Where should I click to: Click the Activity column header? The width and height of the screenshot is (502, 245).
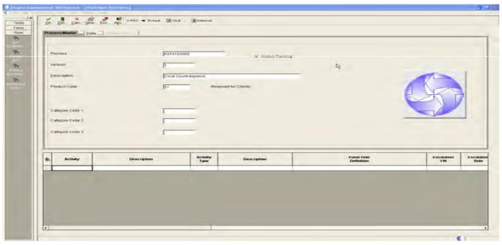(72, 159)
